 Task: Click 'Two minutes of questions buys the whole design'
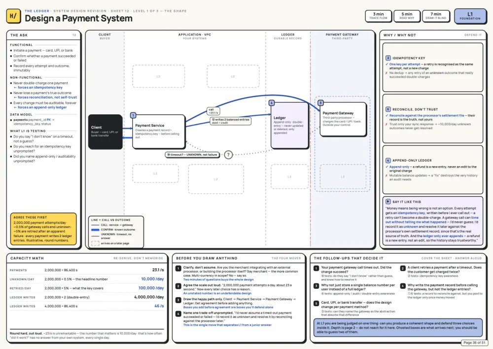[x=218, y=279]
